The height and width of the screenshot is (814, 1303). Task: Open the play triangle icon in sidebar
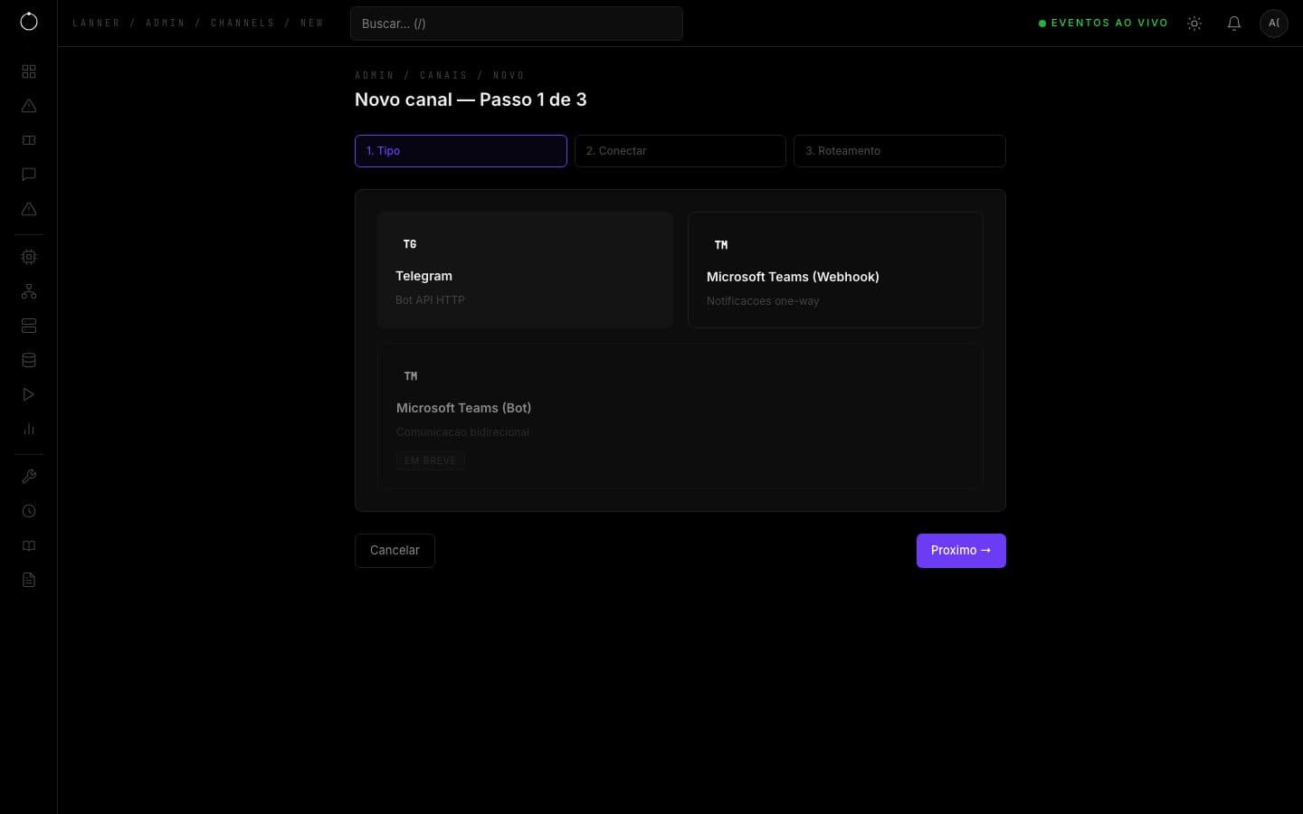pyautogui.click(x=29, y=394)
